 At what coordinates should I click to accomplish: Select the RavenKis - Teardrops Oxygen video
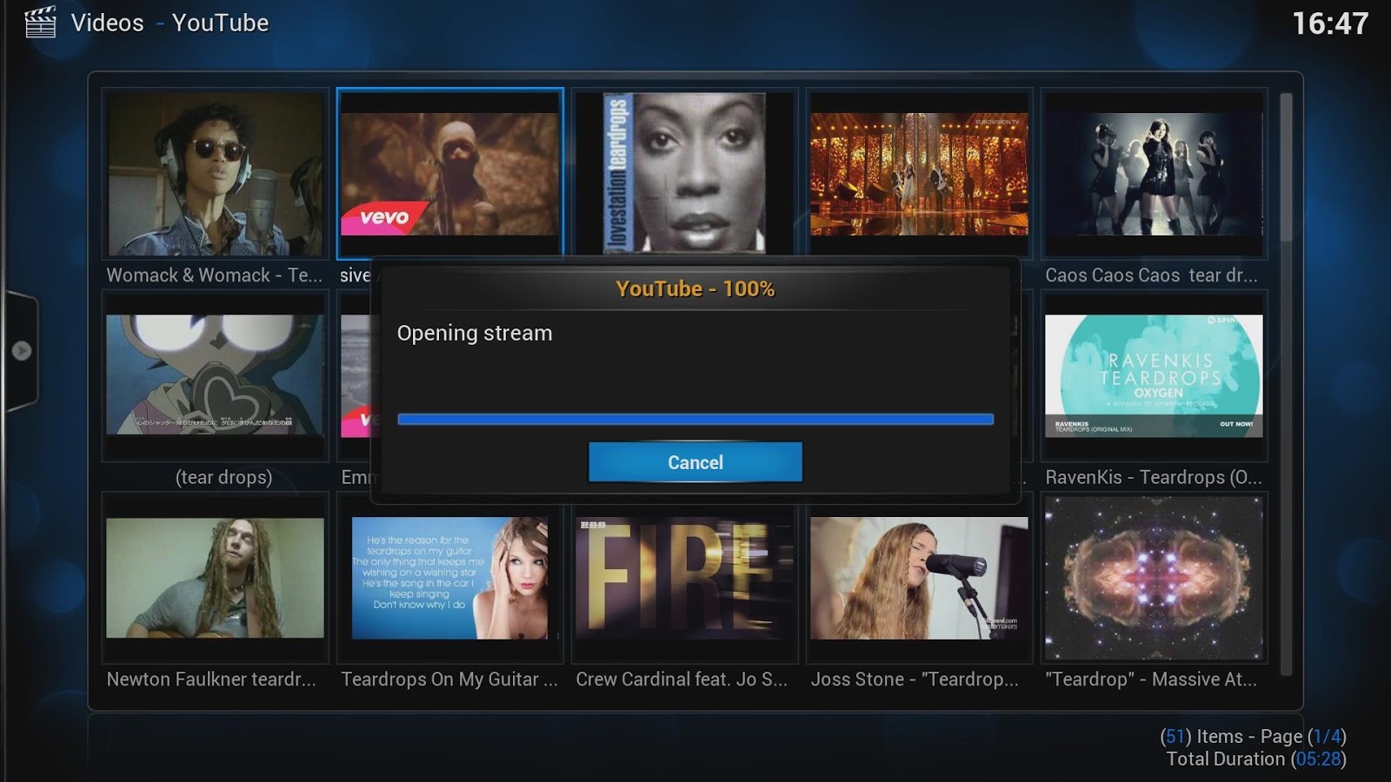click(x=1153, y=375)
